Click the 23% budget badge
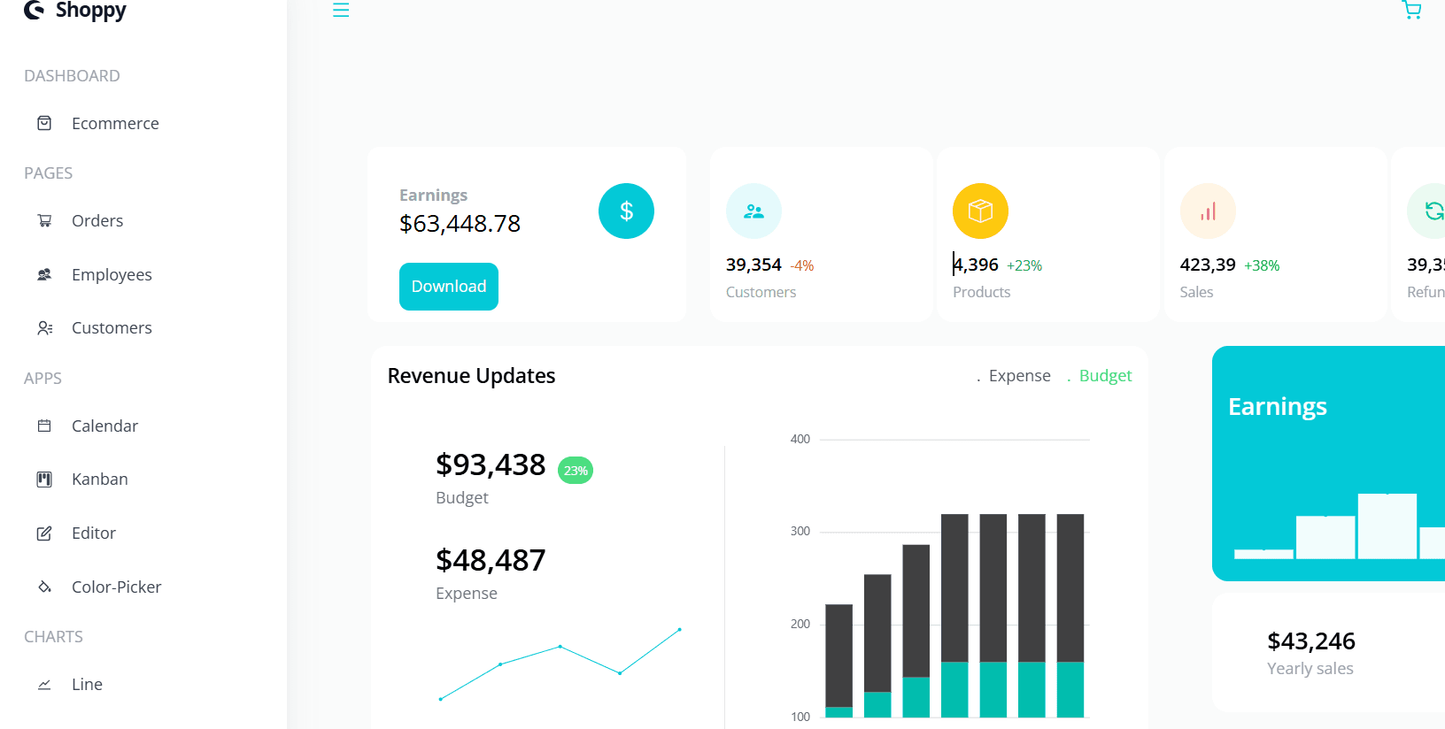1445x729 pixels. pos(576,471)
